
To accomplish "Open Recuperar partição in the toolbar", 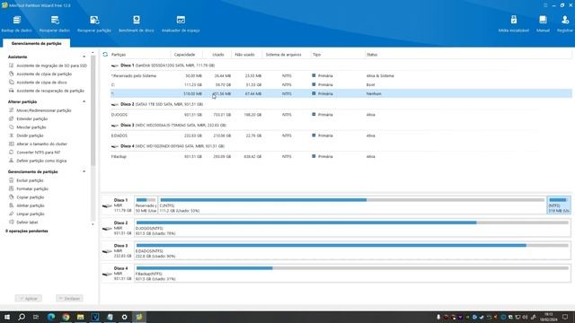I will [94, 24].
